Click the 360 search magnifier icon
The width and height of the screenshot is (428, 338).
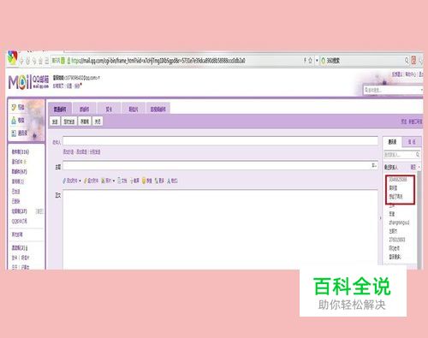[x=407, y=61]
